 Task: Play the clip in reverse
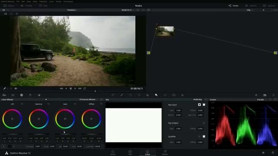pos(66,88)
